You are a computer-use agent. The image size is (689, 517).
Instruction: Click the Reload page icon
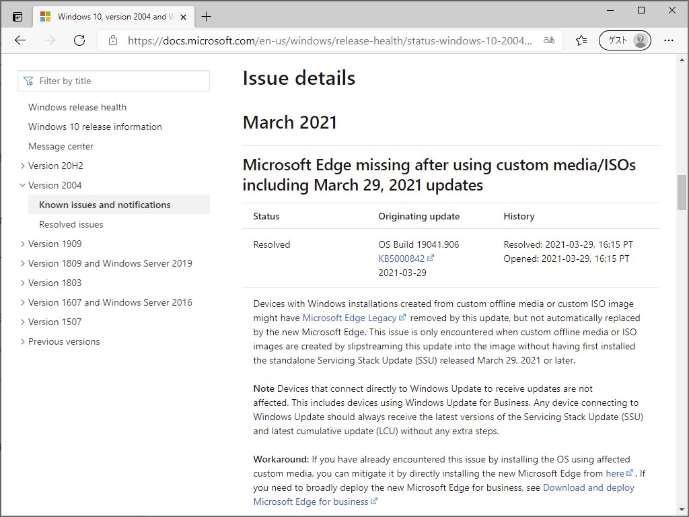[x=79, y=40]
